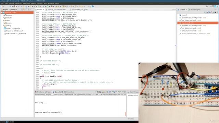This screenshot has width=219, height=123.
Task: Maximize the Console panel
Action: (125, 92)
